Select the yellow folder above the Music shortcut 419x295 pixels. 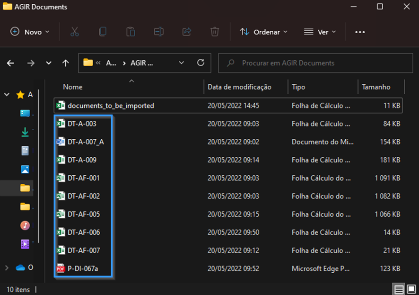(x=25, y=207)
